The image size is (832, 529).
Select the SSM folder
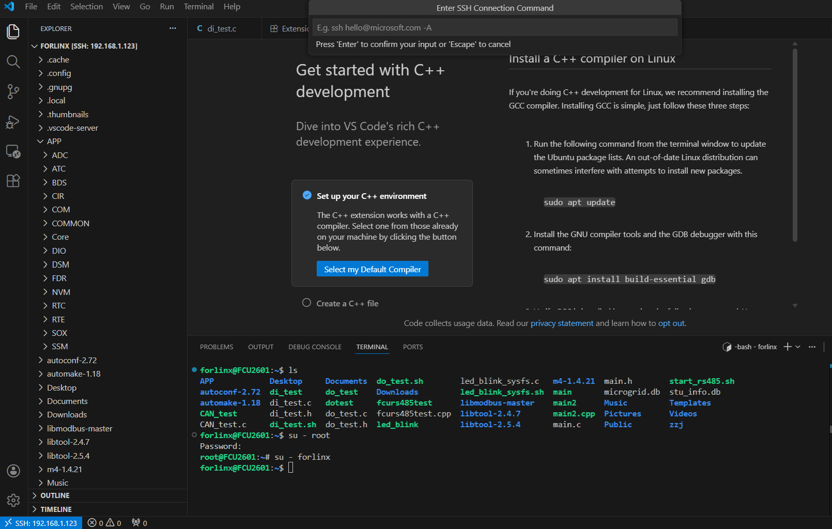(109, 346)
